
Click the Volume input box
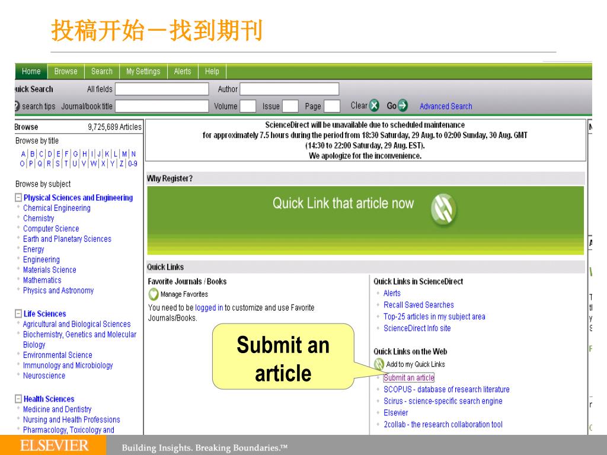pos(248,106)
